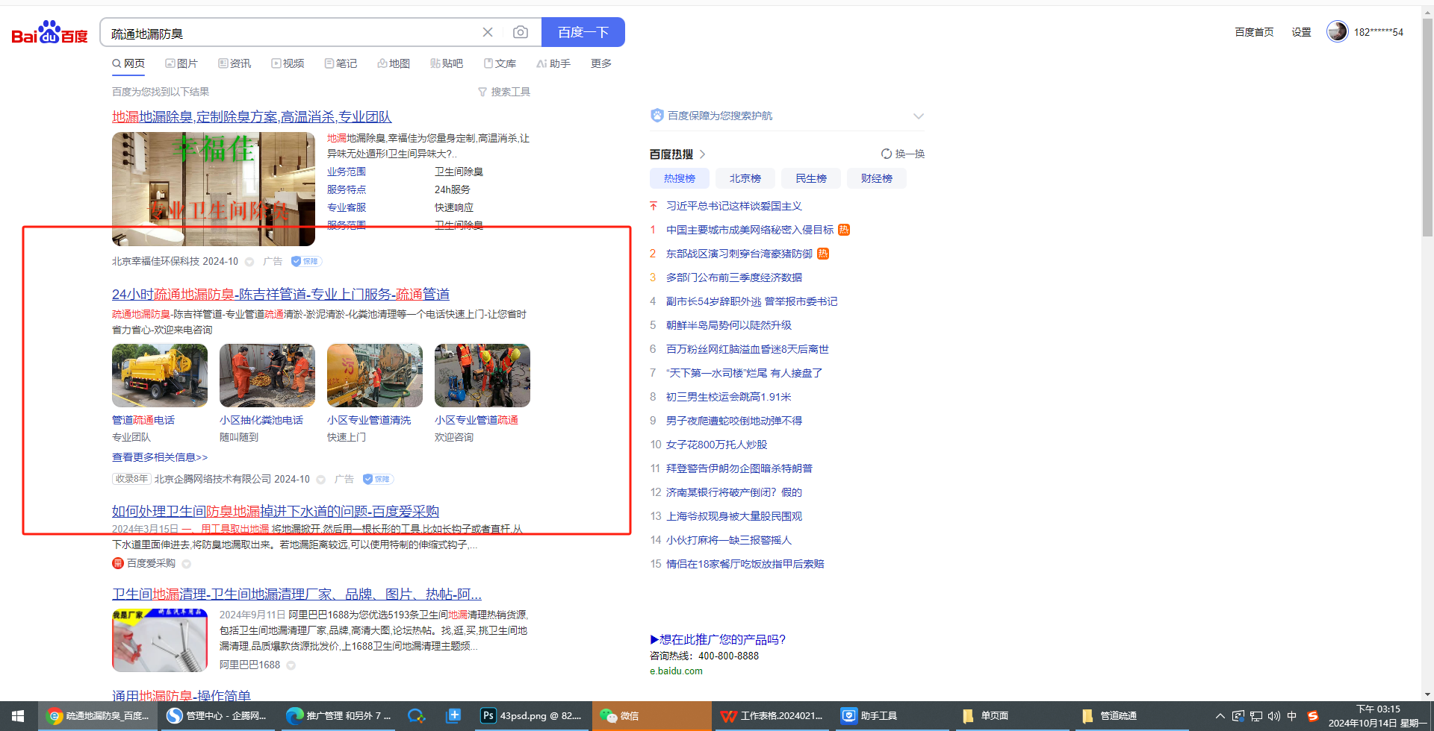Click the Baidu logo
The image size is (1434, 731).
pos(49,33)
